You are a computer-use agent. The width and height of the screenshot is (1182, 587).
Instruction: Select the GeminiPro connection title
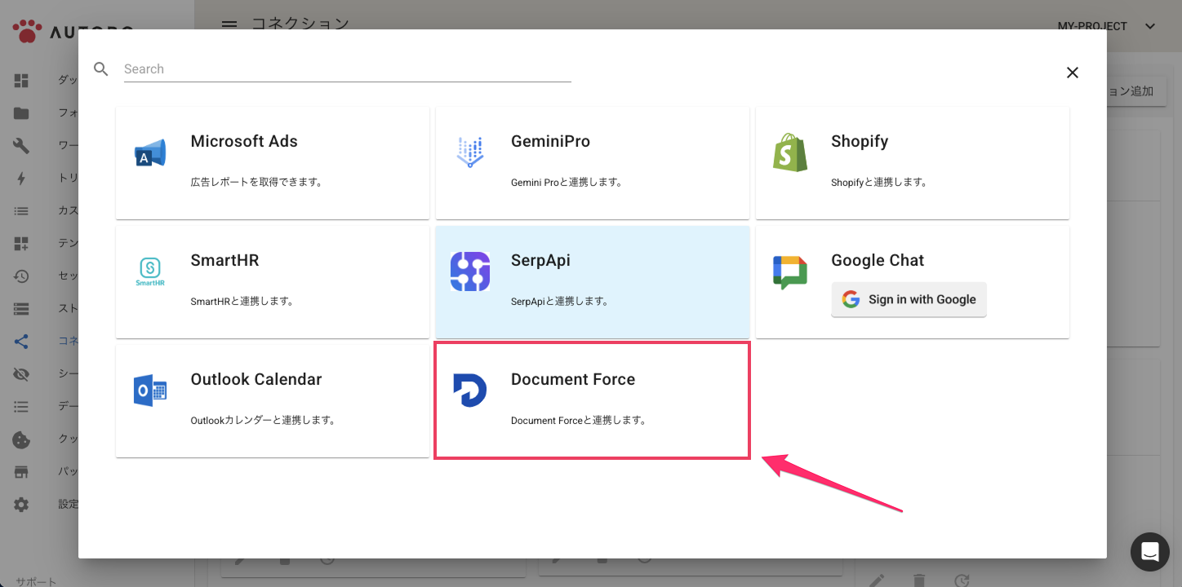(550, 141)
